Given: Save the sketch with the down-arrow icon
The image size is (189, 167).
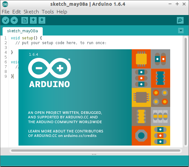Looking at the screenshot, I should click(42, 20).
